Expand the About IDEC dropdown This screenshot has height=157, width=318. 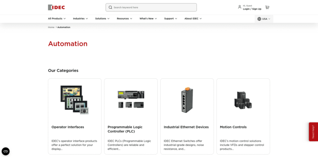click(193, 19)
